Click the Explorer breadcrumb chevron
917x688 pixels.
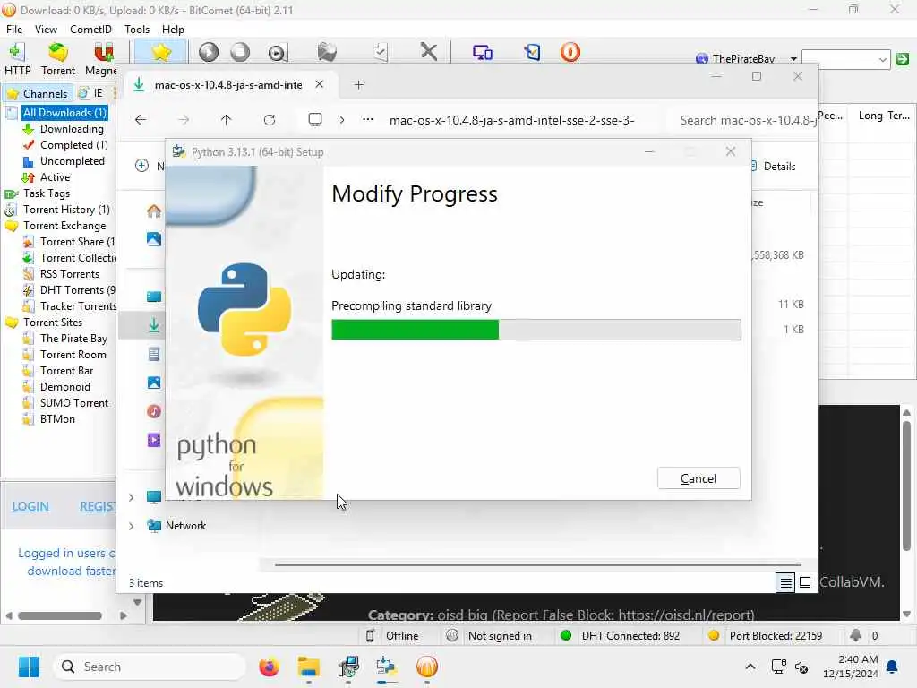click(x=342, y=120)
